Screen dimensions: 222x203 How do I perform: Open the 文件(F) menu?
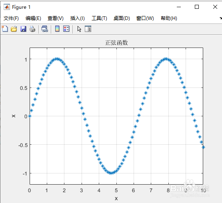coord(11,18)
